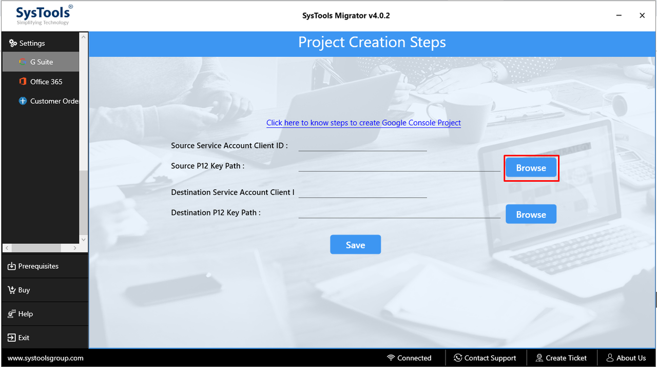The height and width of the screenshot is (367, 657).
Task: Click the Prerequisites download icon
Action: click(x=12, y=266)
